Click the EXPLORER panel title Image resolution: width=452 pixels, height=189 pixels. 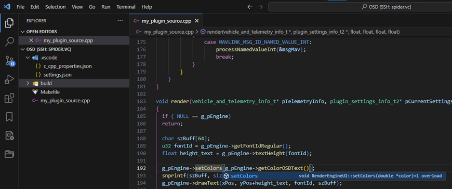[x=36, y=21]
